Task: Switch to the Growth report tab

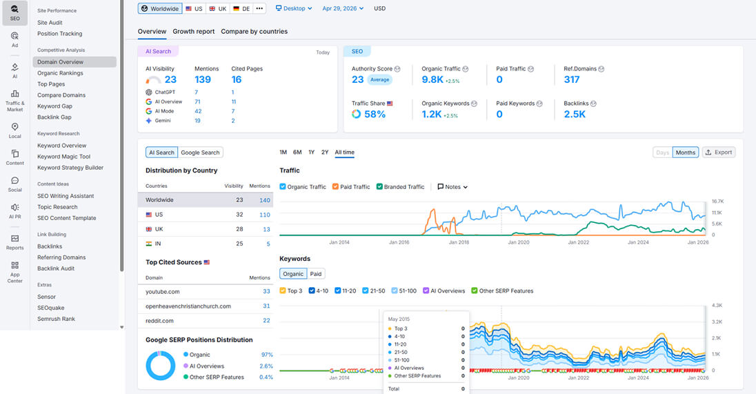Action: 193,32
